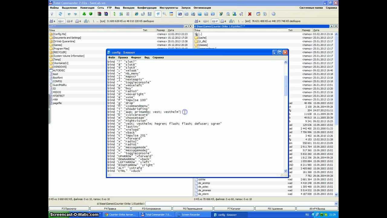Click the highlighted blue star toolbar icon
This screenshot has width=387, height=218.
pos(158,14)
